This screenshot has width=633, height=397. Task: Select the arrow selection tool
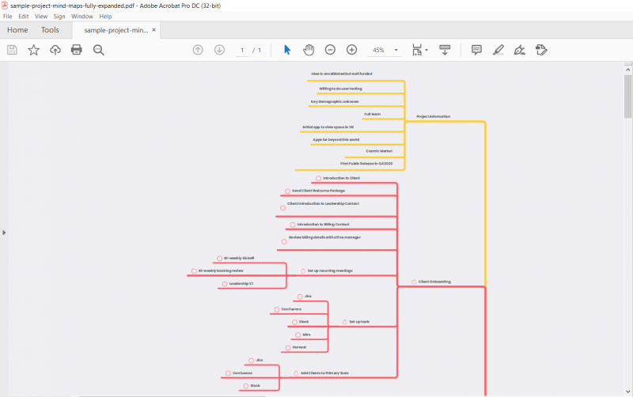[287, 50]
